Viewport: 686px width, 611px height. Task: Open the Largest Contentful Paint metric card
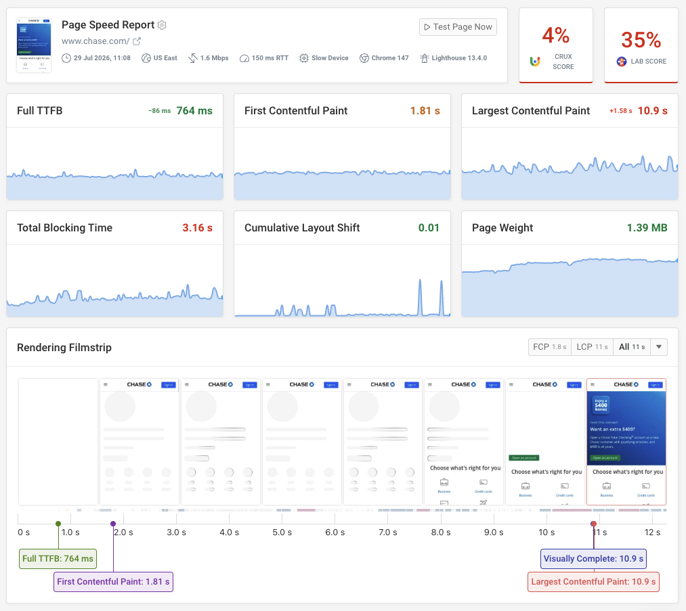570,147
